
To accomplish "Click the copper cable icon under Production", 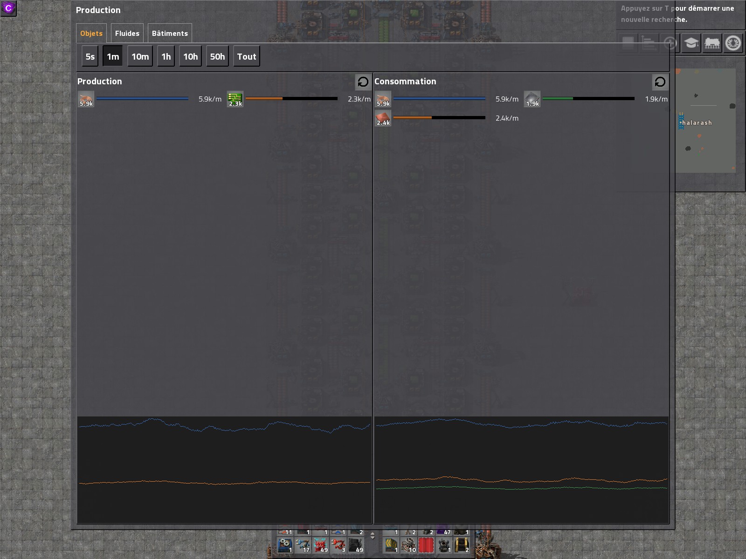I will [86, 99].
